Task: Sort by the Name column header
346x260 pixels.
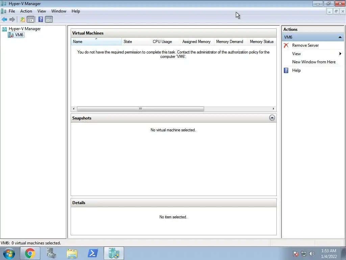Action: tap(96, 42)
